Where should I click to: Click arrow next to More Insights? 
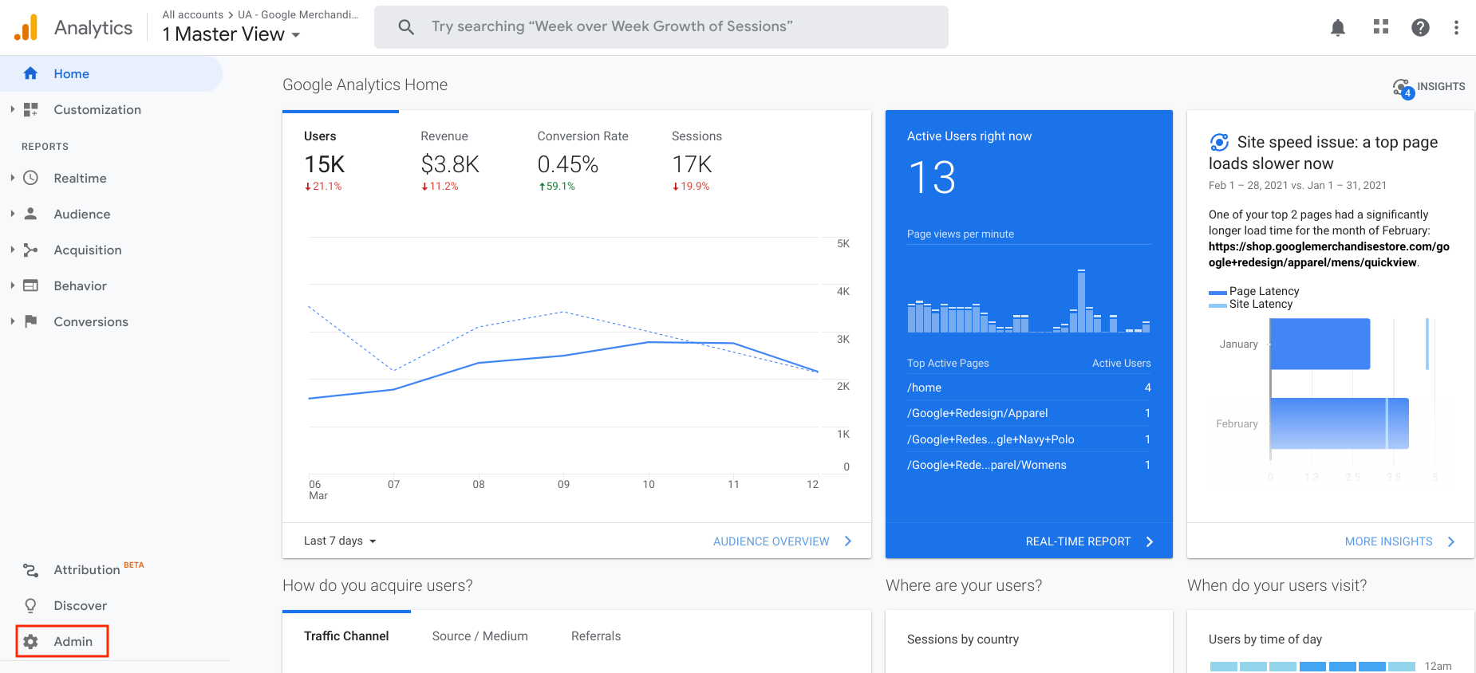coord(1451,541)
